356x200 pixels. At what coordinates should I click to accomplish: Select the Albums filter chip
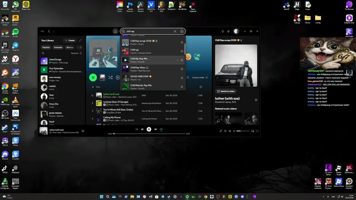pos(70,47)
